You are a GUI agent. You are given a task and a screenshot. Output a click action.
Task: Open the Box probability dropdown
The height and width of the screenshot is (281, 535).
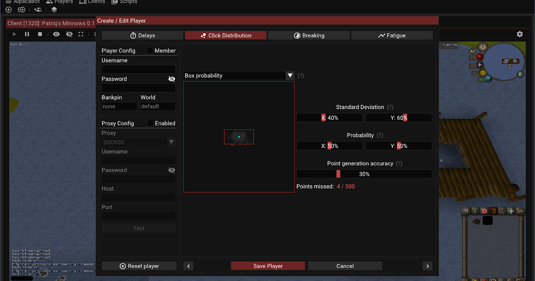point(290,75)
